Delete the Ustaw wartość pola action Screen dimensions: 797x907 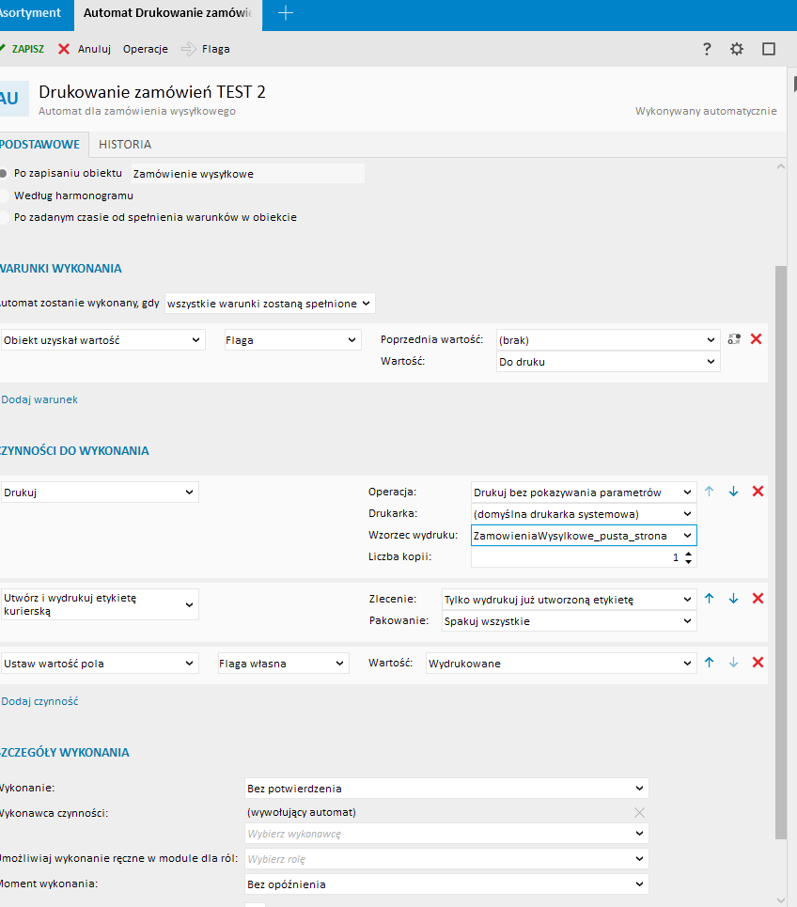coord(758,663)
